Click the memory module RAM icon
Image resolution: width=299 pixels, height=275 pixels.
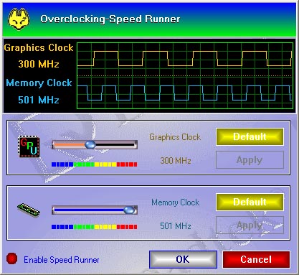29,210
